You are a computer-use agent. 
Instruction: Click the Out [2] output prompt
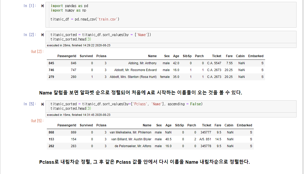(x=37, y=52)
